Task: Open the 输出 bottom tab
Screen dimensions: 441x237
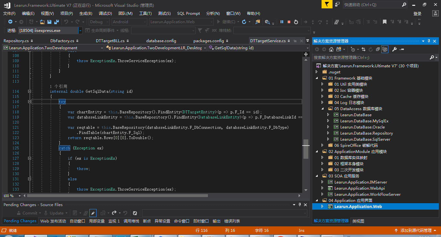Action: pos(217,221)
